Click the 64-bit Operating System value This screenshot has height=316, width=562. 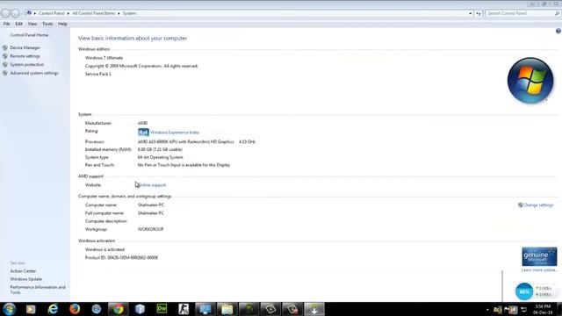[160, 157]
